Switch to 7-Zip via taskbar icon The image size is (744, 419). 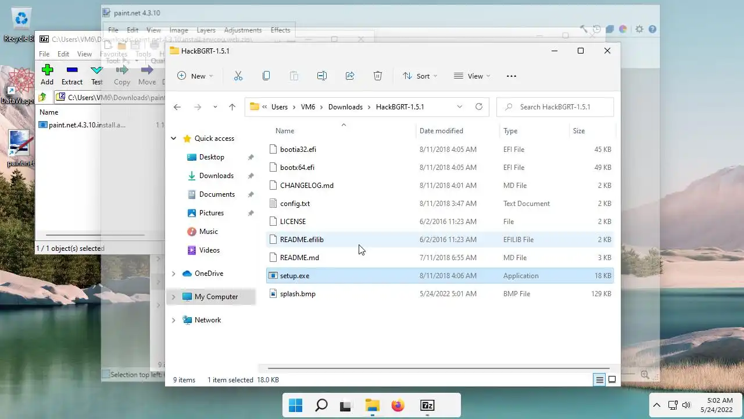point(427,406)
